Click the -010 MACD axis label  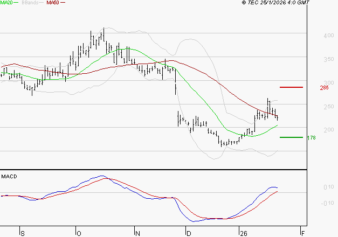327,203
